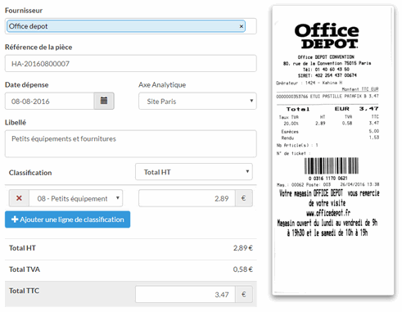Open the Total HT classification dropdown

(x=194, y=172)
